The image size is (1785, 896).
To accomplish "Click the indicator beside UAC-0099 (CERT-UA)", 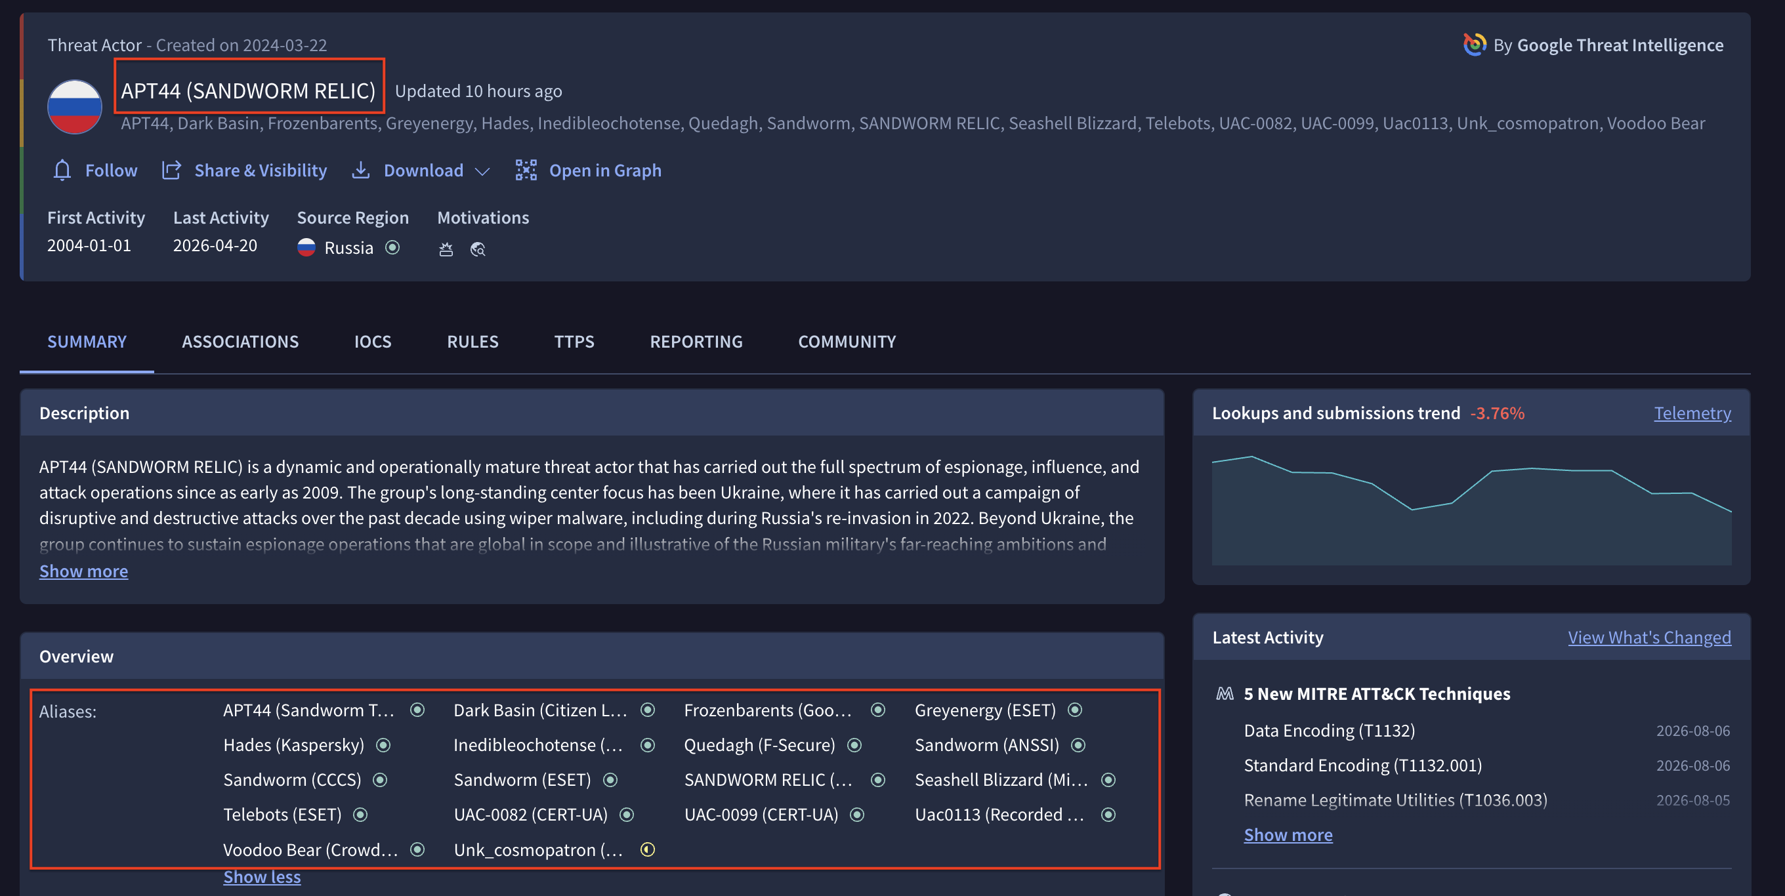I will coord(857,815).
